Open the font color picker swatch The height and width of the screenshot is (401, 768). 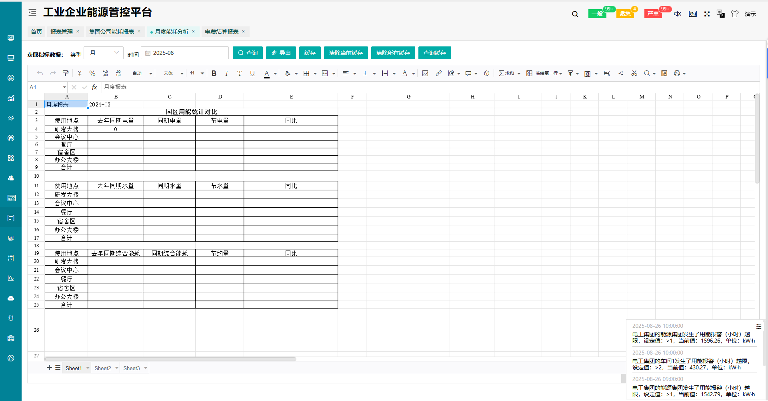click(267, 73)
